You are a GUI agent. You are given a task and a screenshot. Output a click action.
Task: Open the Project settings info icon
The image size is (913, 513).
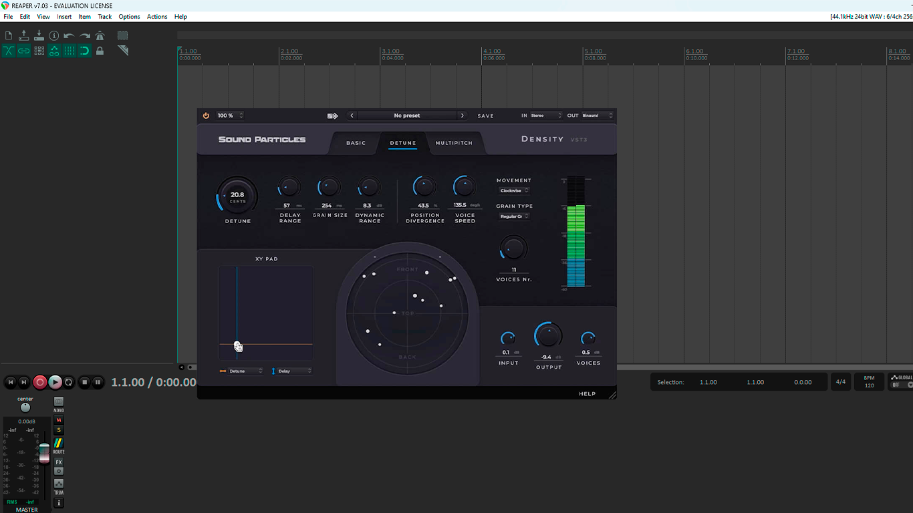click(54, 35)
